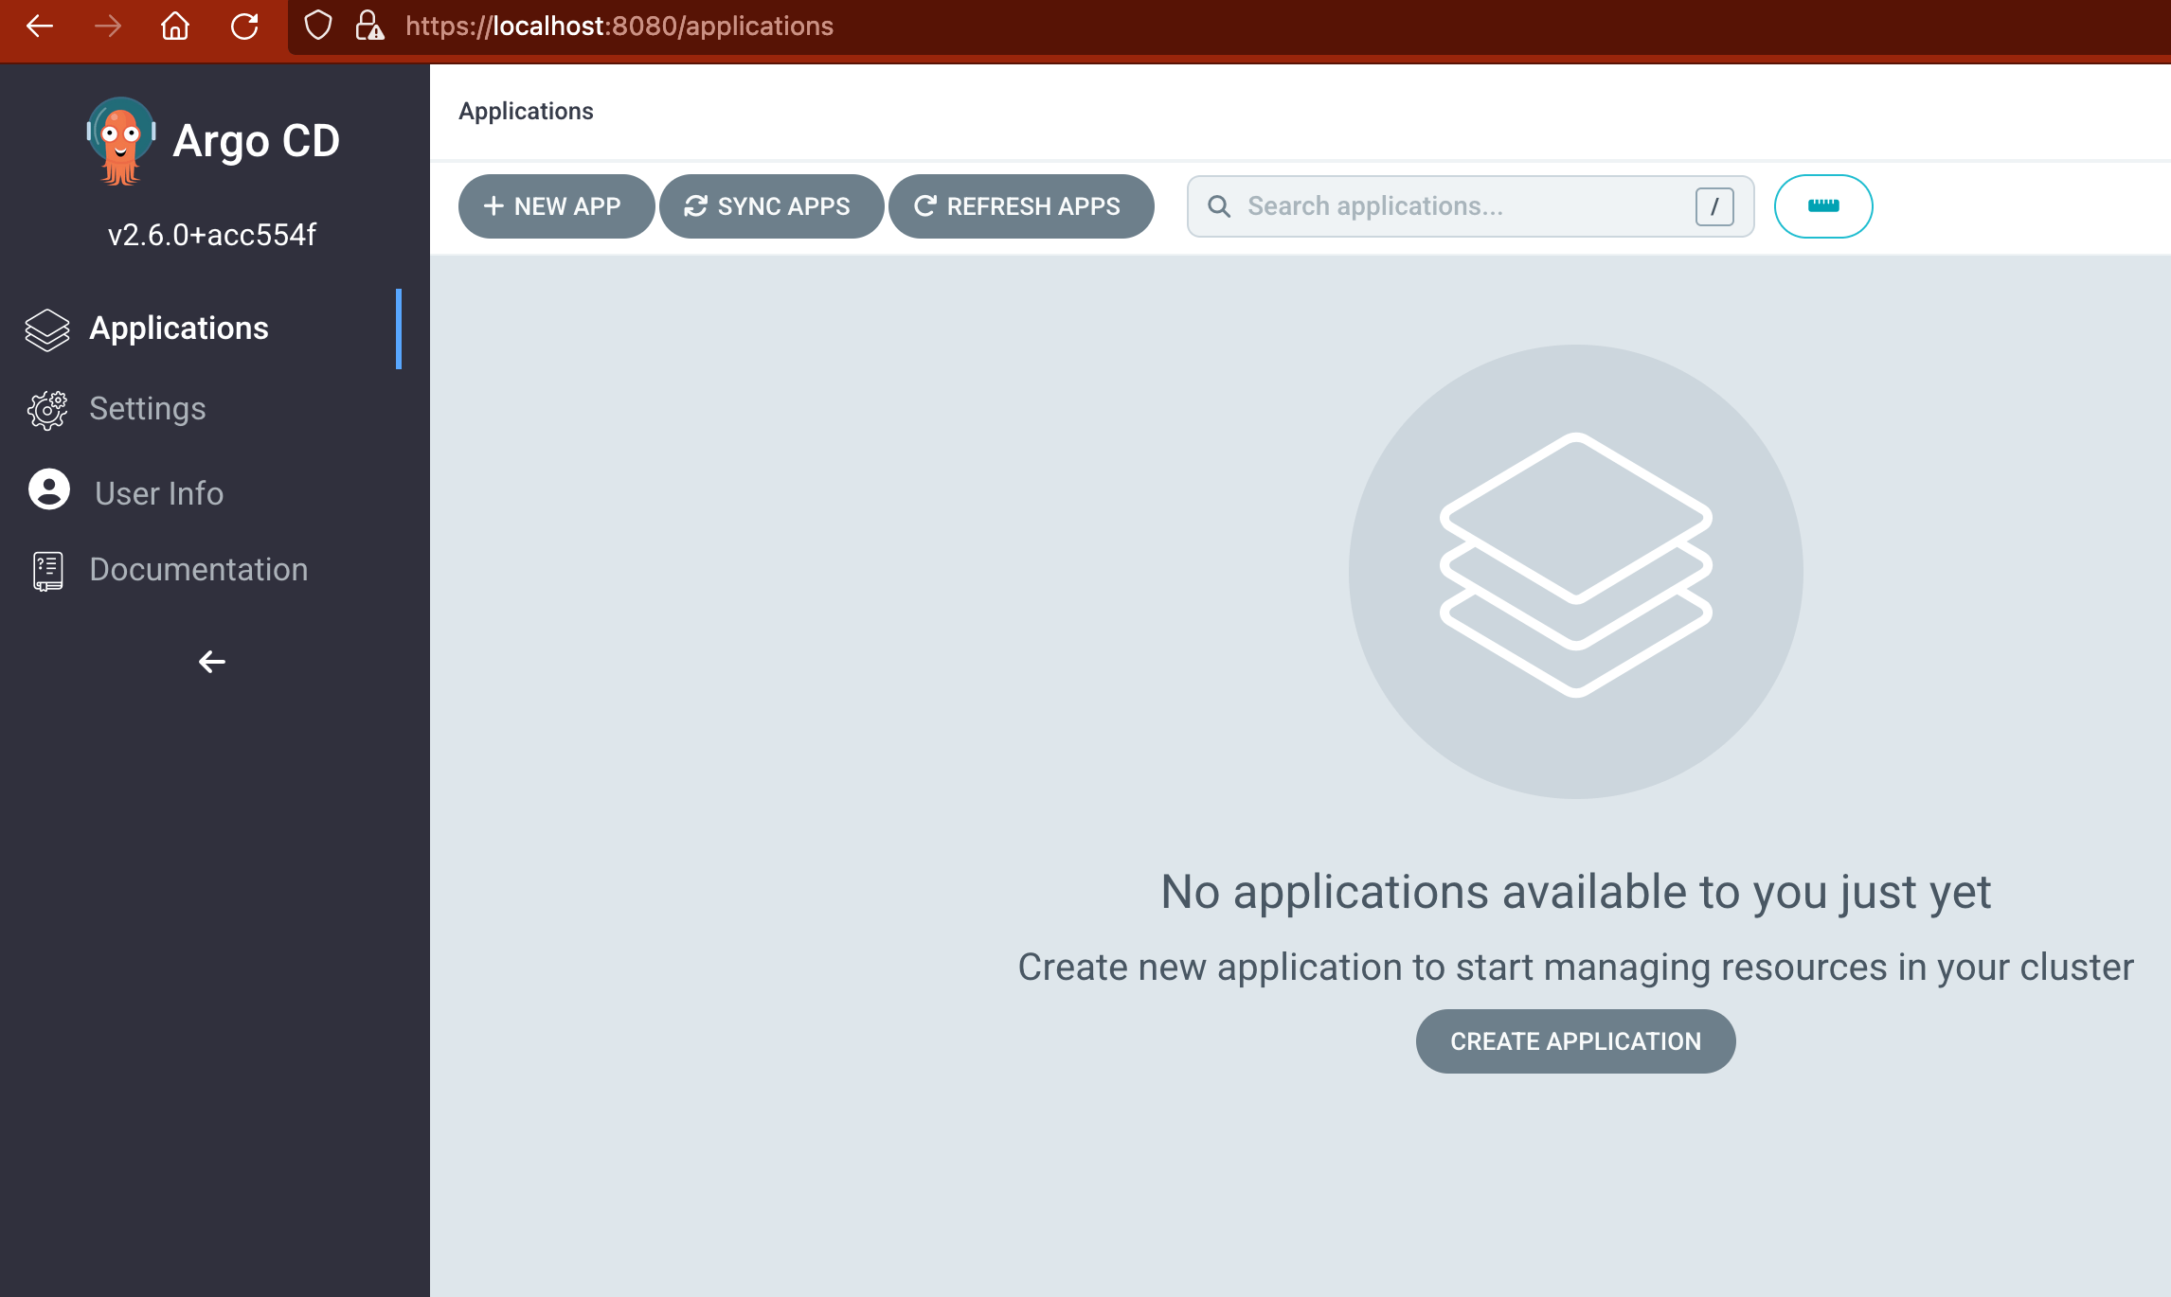The width and height of the screenshot is (2171, 1297).
Task: Open the Settings navigation entry
Action: tap(148, 409)
